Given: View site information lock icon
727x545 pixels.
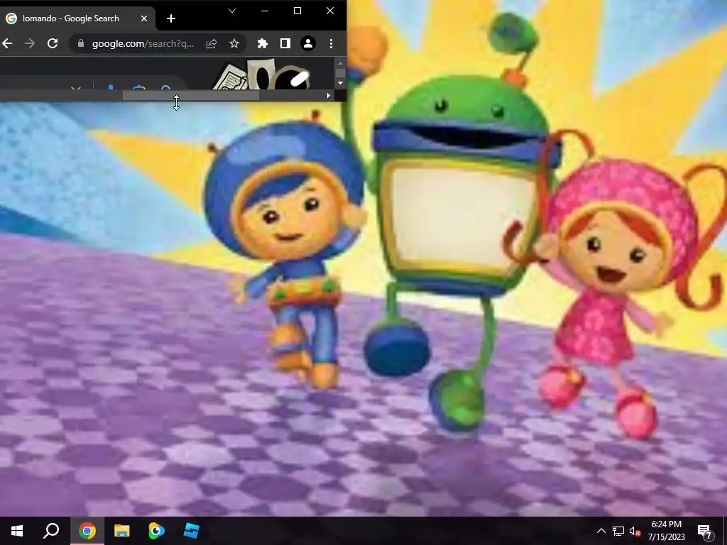Looking at the screenshot, I should coord(81,43).
